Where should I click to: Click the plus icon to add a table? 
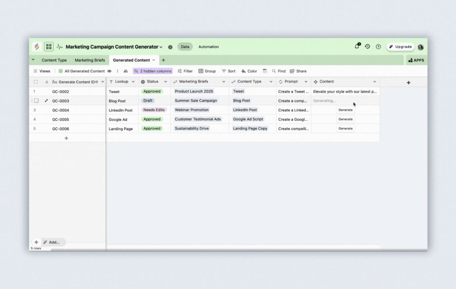(163, 60)
